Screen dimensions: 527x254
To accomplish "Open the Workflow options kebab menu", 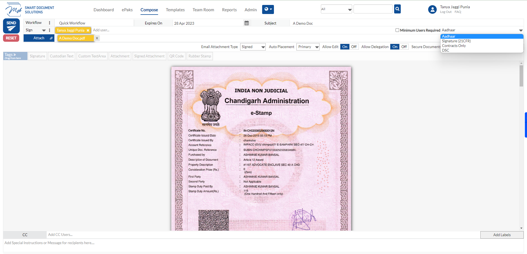I will [49, 23].
